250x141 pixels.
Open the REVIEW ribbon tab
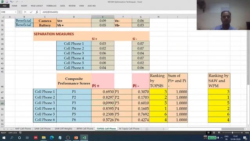tap(72, 6)
